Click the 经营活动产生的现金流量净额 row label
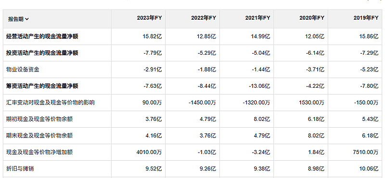This screenshot has height=178, width=385. [42, 36]
